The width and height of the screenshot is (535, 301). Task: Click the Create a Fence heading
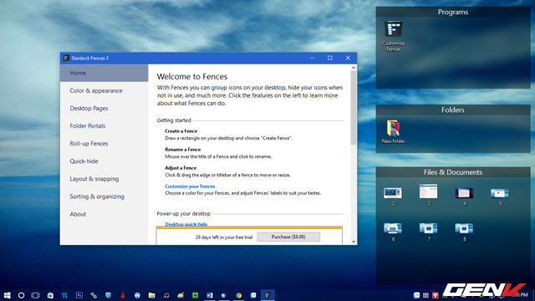(181, 131)
